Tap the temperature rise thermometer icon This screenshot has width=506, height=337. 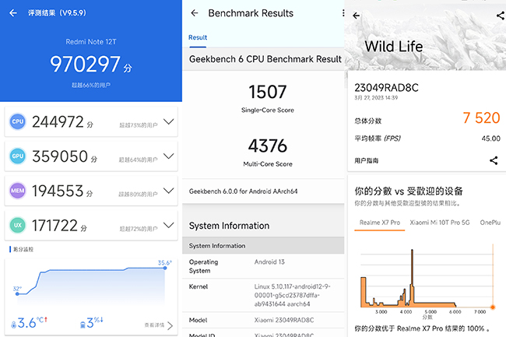[13, 325]
